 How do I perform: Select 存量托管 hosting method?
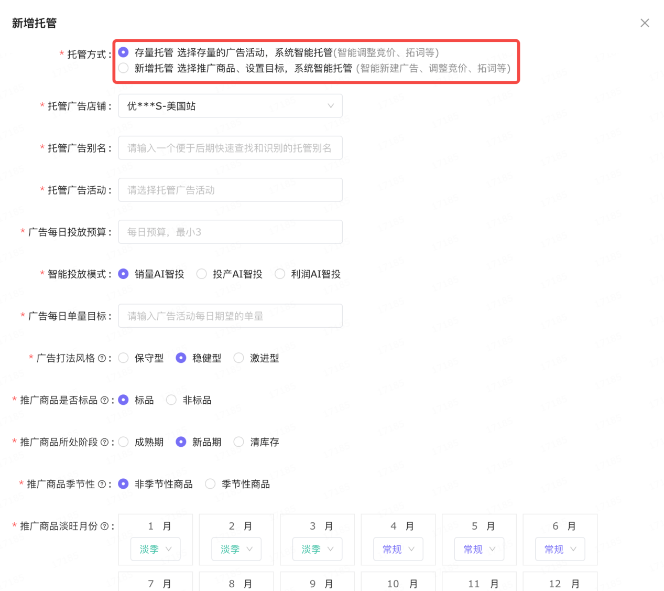[124, 52]
